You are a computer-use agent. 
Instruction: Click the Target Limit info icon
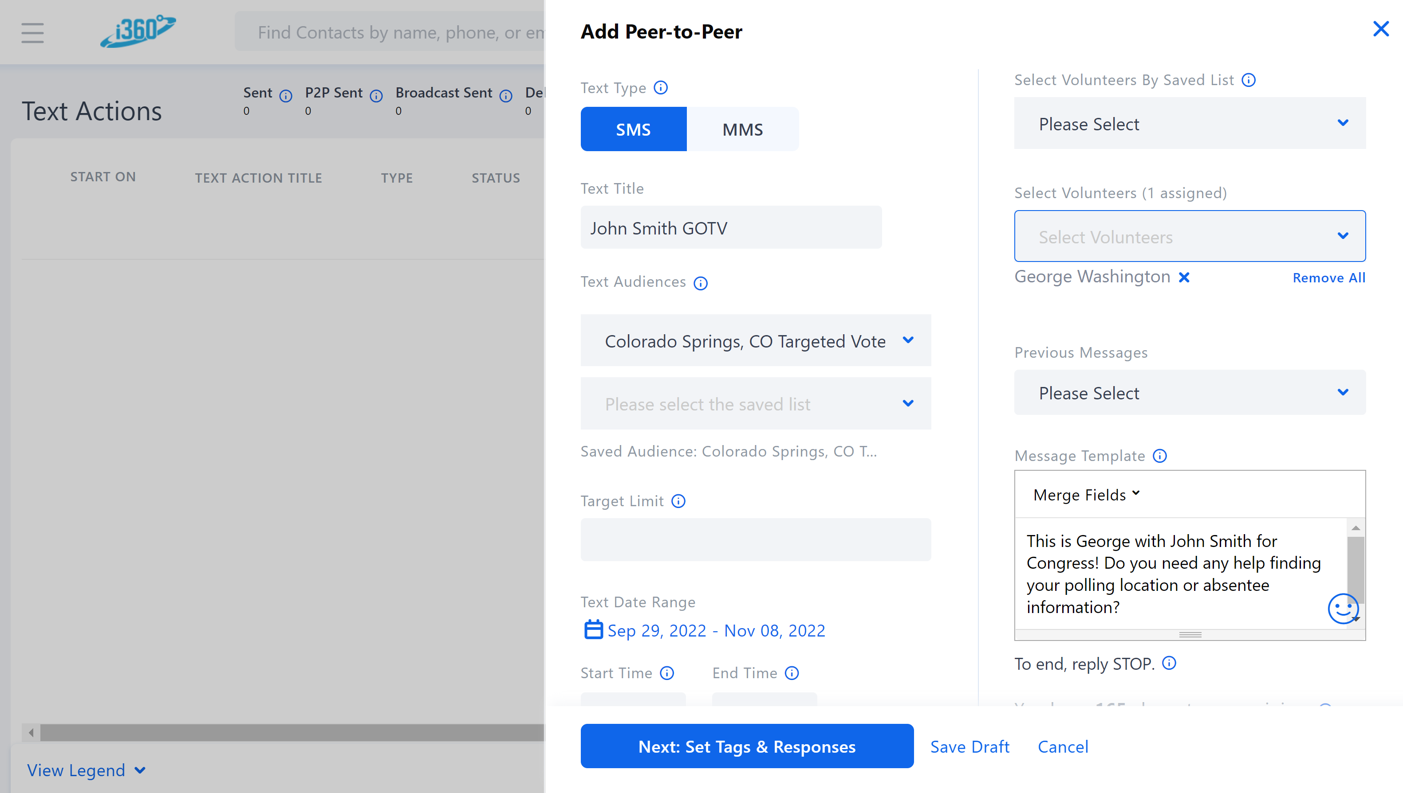678,501
